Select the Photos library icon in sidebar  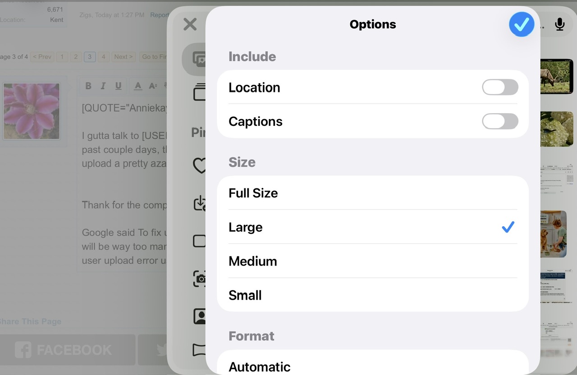(197, 59)
